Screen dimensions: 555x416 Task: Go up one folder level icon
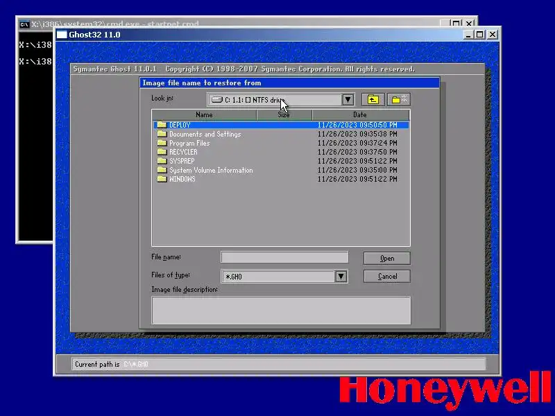pyautogui.click(x=373, y=100)
